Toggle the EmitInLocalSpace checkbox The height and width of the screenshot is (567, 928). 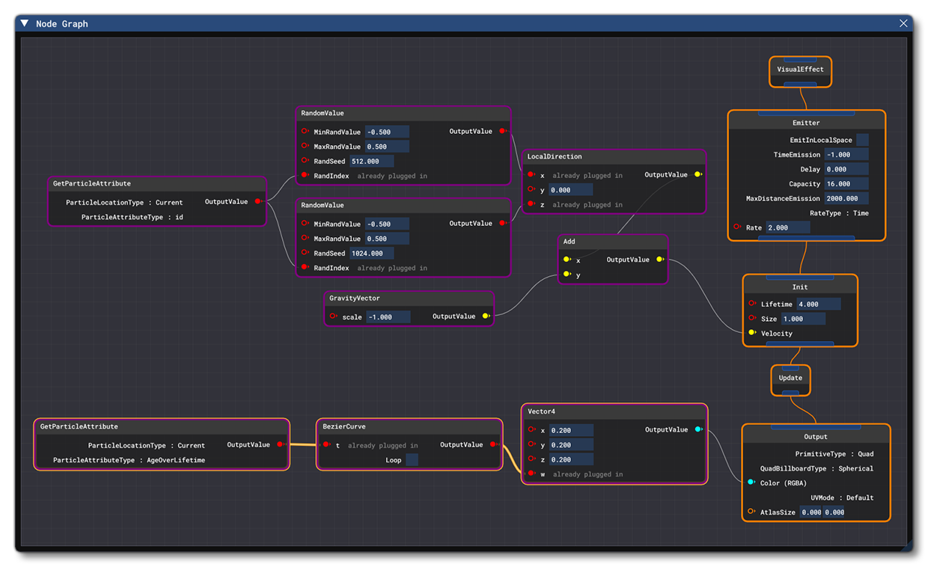(x=862, y=140)
